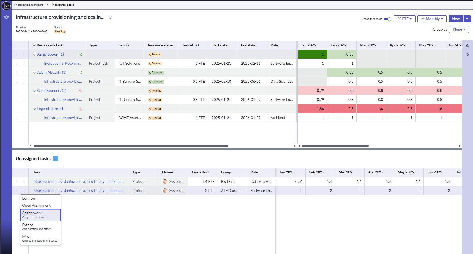Collapse the Cade Saunders resource row

coord(34,91)
